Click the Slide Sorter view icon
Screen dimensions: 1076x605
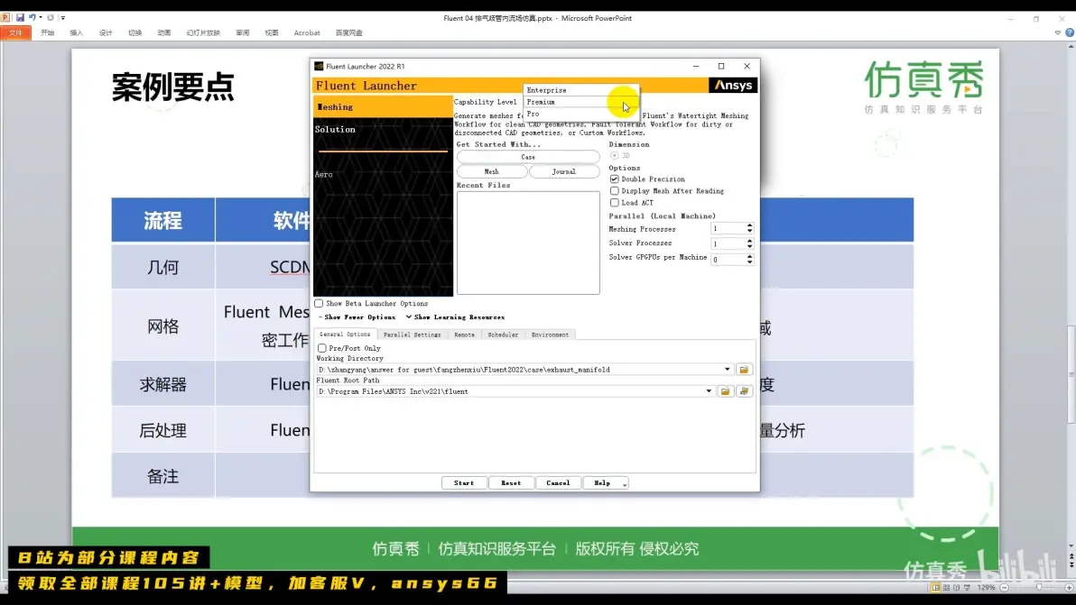click(x=946, y=588)
